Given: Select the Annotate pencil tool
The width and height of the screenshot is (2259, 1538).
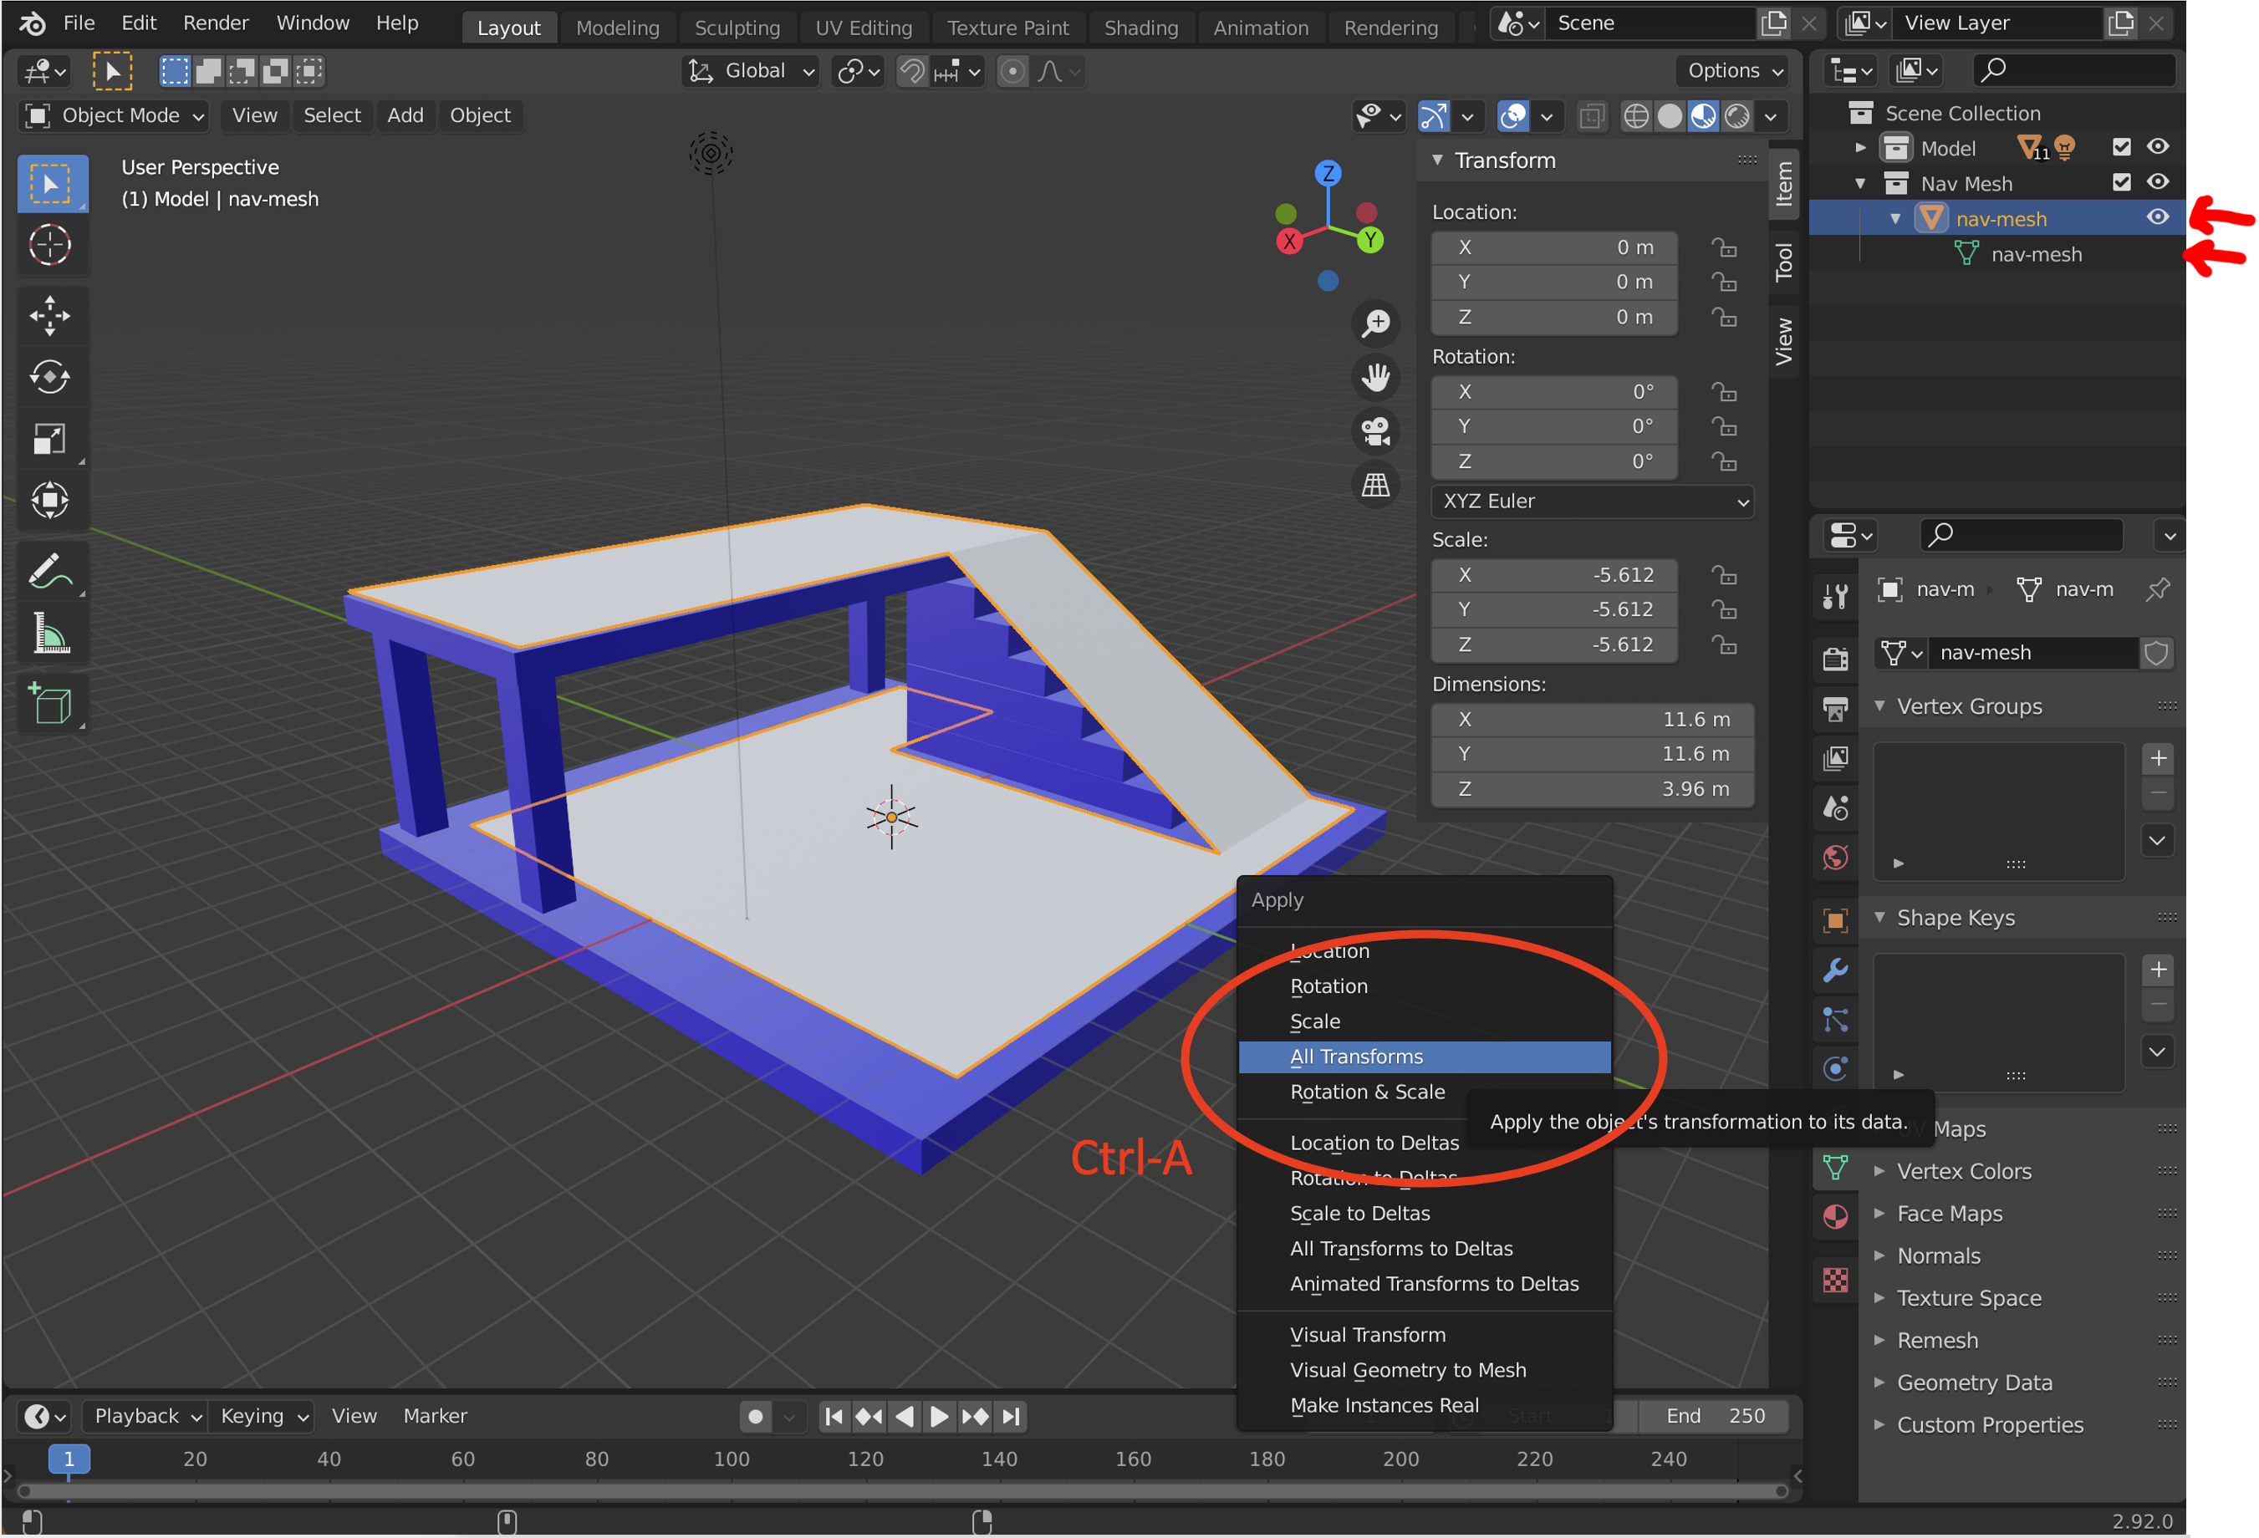Looking at the screenshot, I should [49, 573].
